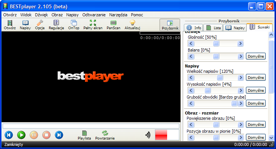Toggle the Przybornik panel button
Screen dimensions: 276x149
[170, 25]
